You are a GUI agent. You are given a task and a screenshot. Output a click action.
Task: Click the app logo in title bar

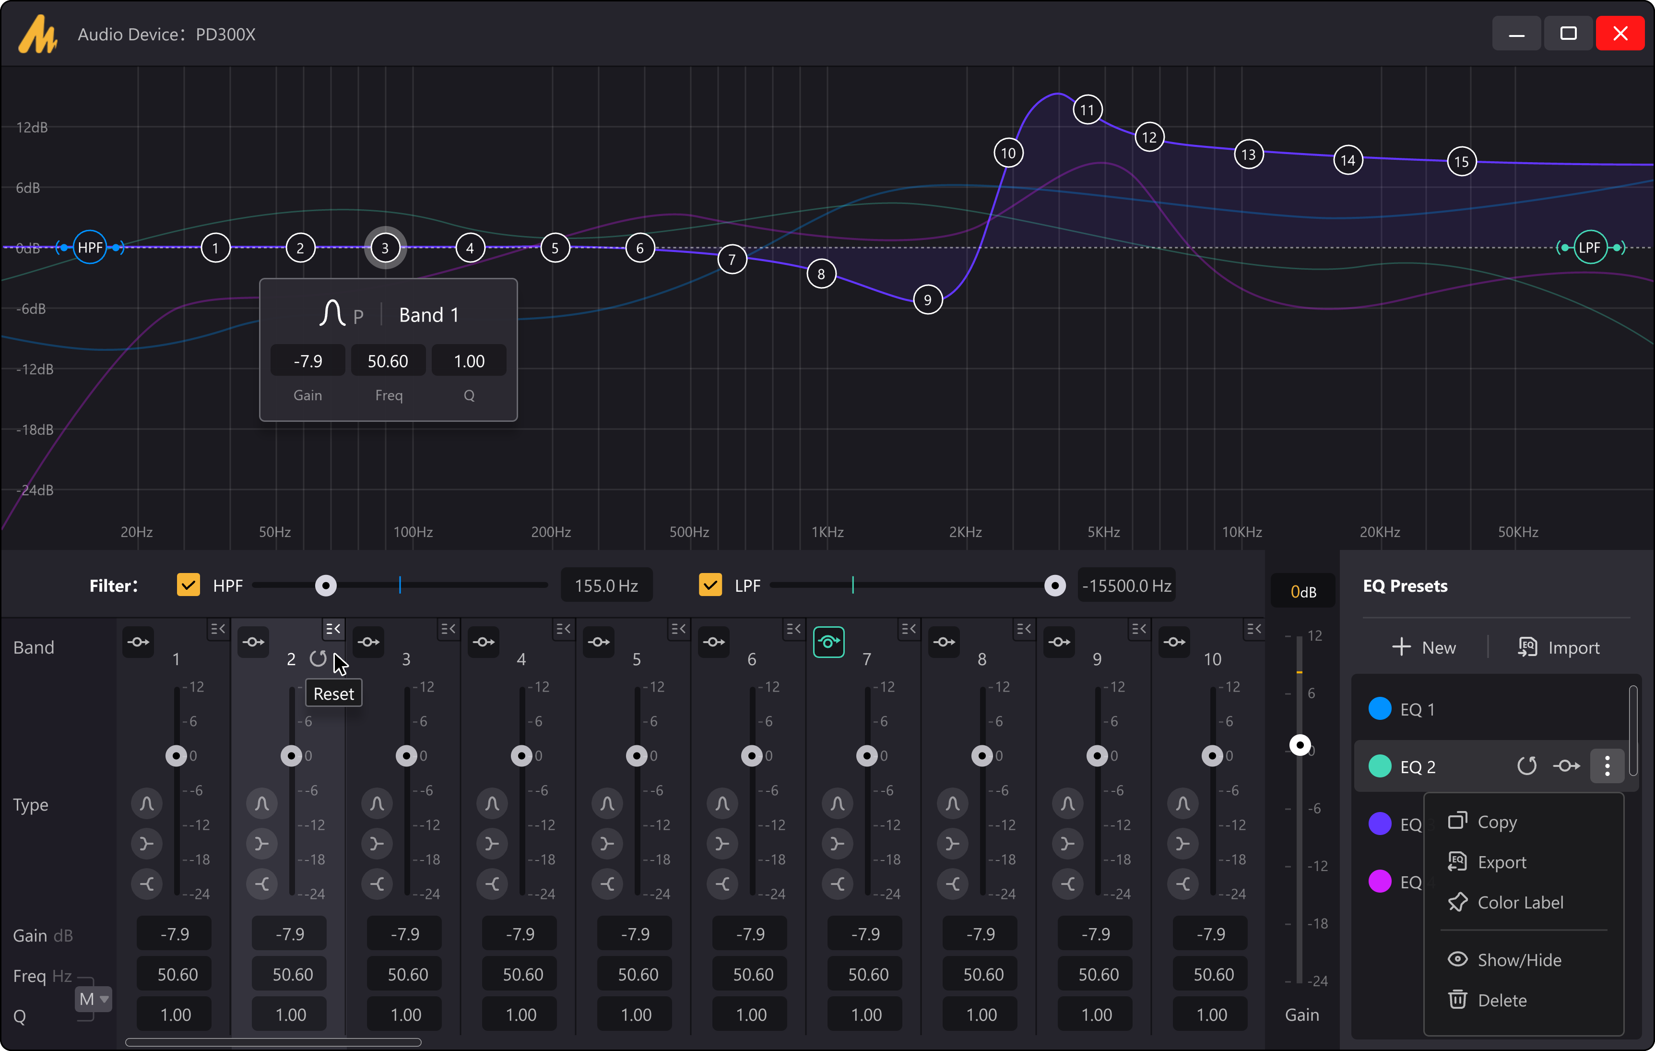[x=37, y=34]
